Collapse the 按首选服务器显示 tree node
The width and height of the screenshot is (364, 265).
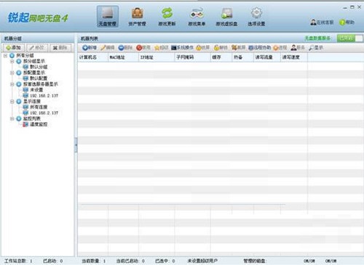coord(12,84)
